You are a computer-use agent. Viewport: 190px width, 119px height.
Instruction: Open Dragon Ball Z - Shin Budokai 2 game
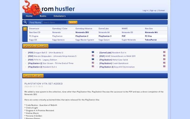pos(45,53)
